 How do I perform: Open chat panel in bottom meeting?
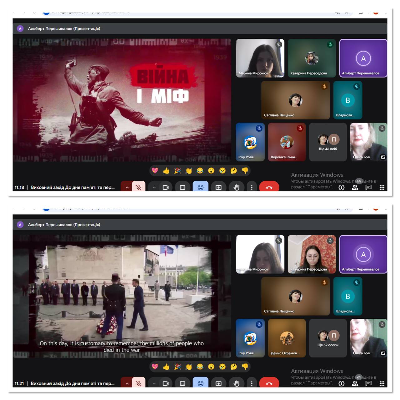click(368, 383)
